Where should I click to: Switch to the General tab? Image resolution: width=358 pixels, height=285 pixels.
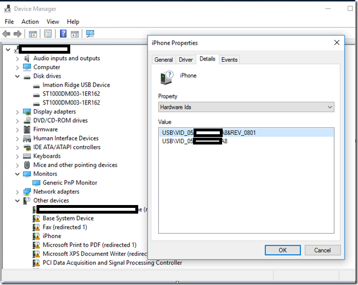[163, 59]
